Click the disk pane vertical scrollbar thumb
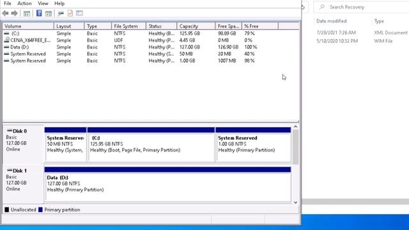The width and height of the screenshot is (409, 230). coord(295,147)
